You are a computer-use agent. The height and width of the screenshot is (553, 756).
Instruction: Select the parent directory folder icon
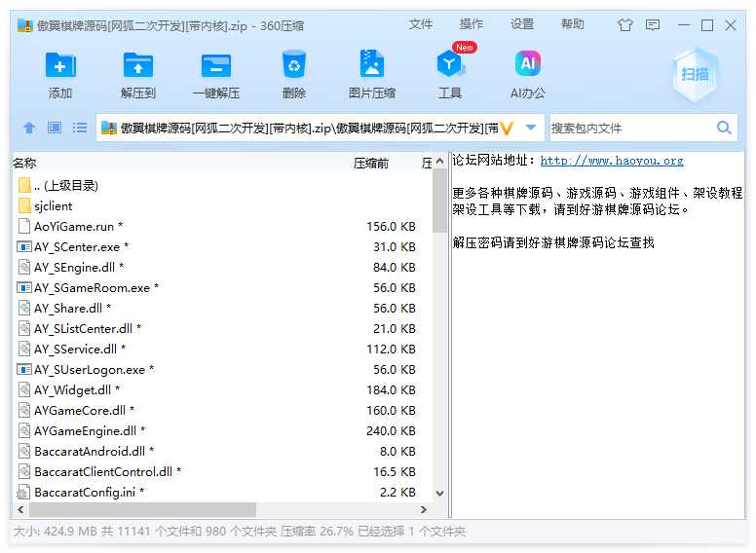(24, 185)
